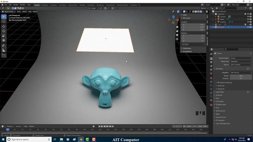253x142 pixels.
Task: Select the Add Cube tool
Action: [4, 55]
